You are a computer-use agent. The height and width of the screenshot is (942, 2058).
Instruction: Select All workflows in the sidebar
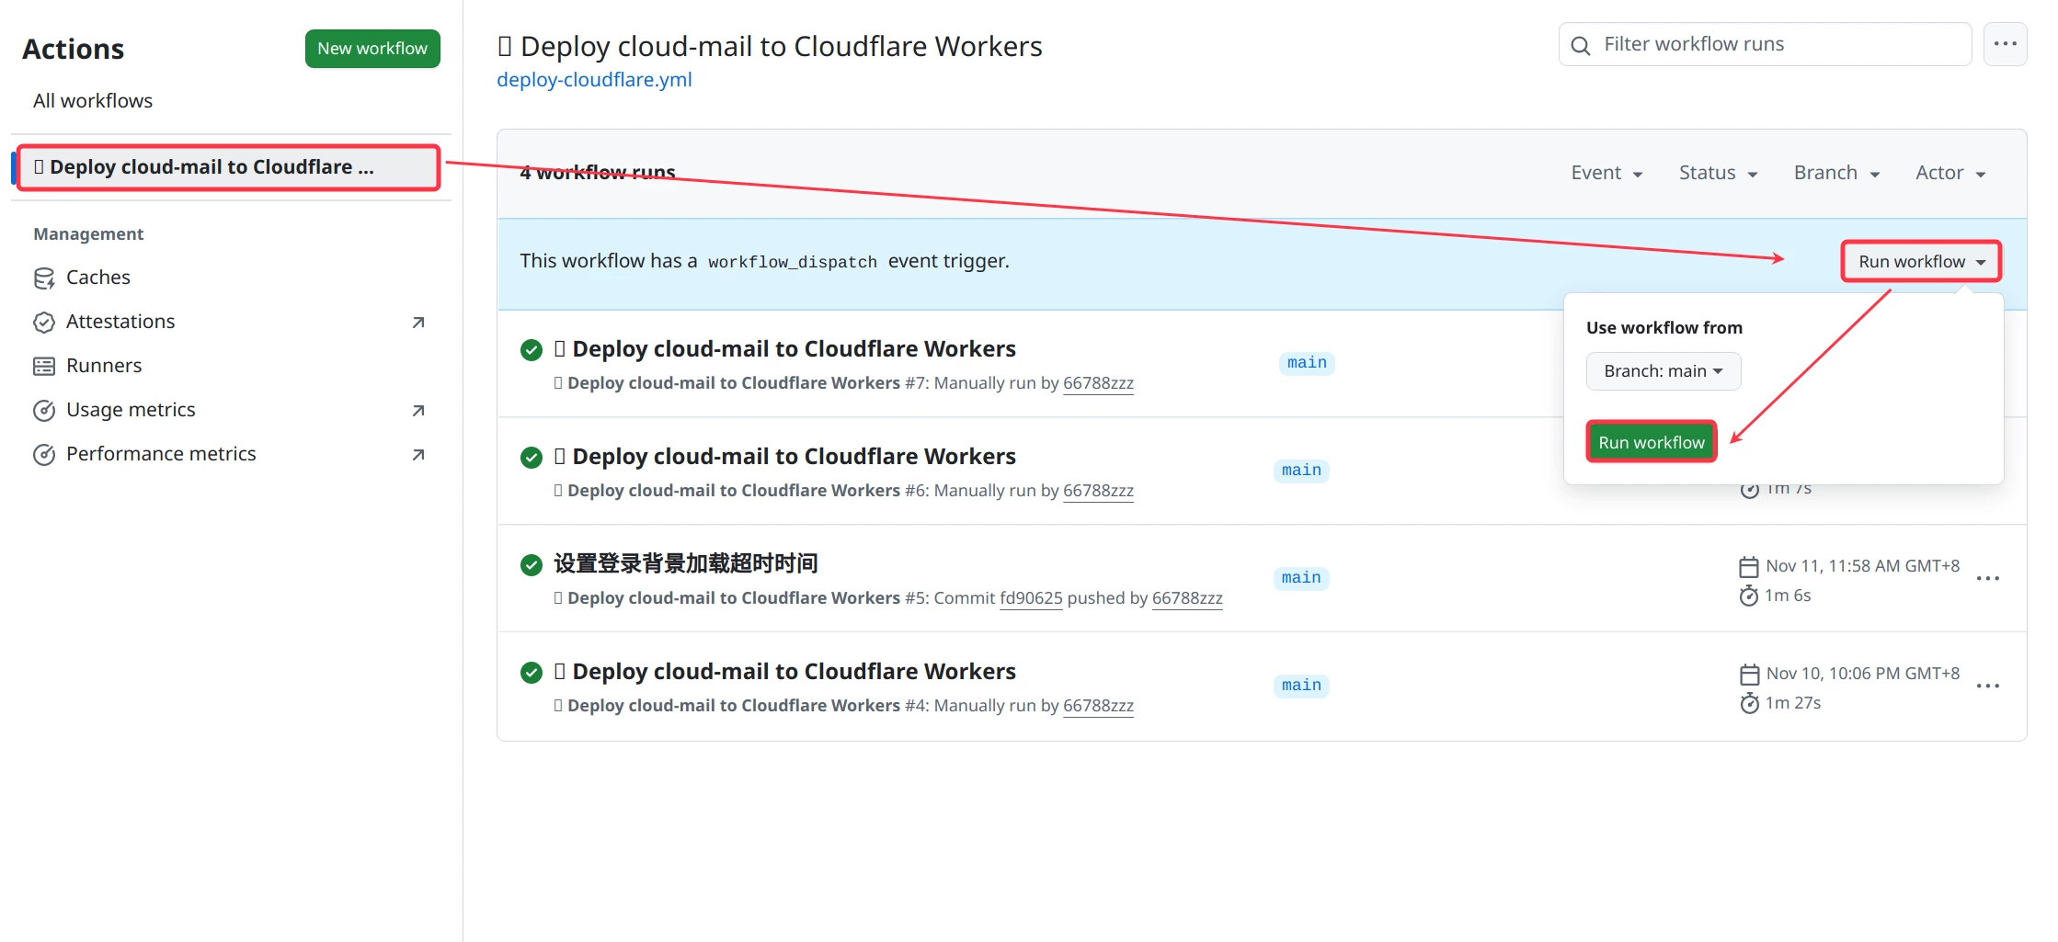pos(92,100)
